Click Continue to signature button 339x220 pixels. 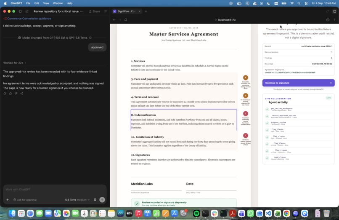(x=298, y=83)
